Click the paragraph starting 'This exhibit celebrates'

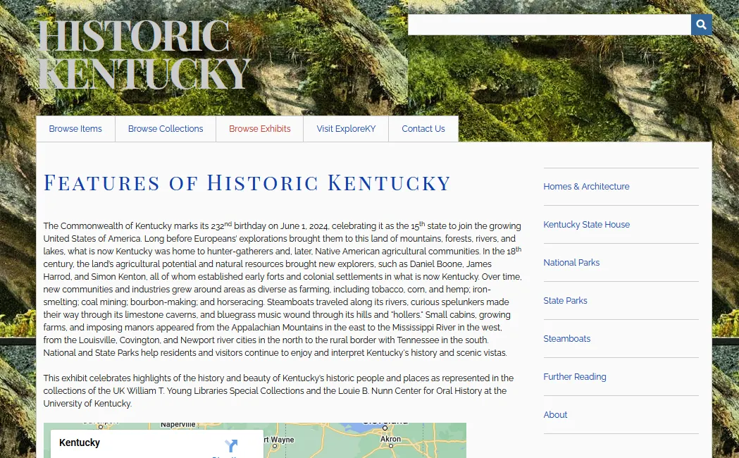(278, 390)
